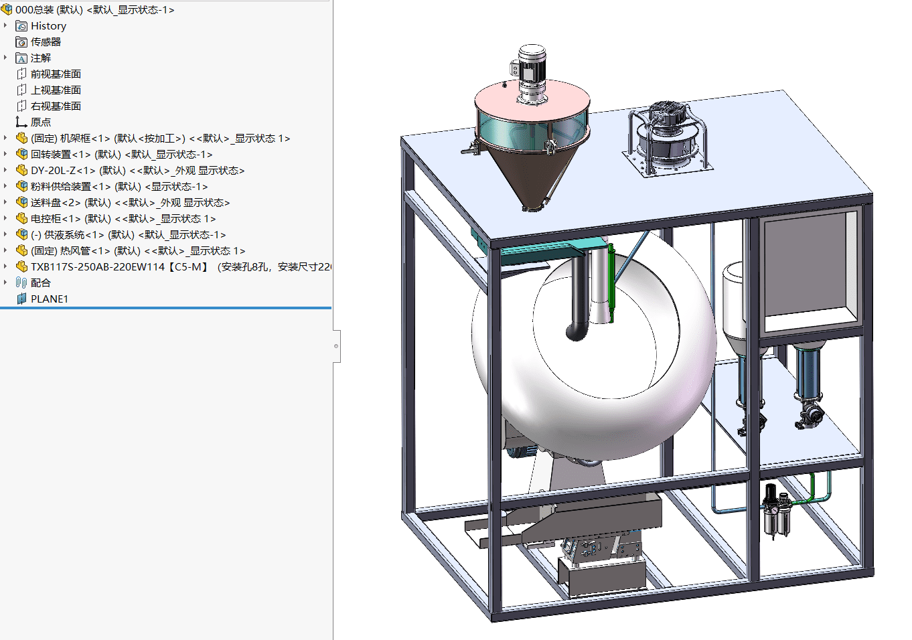This screenshot has width=912, height=640.
Task: Select the 右视基准面 tree item
Action: (56, 106)
